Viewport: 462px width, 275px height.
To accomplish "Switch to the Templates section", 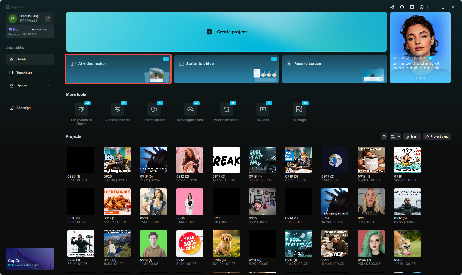I will pos(29,72).
